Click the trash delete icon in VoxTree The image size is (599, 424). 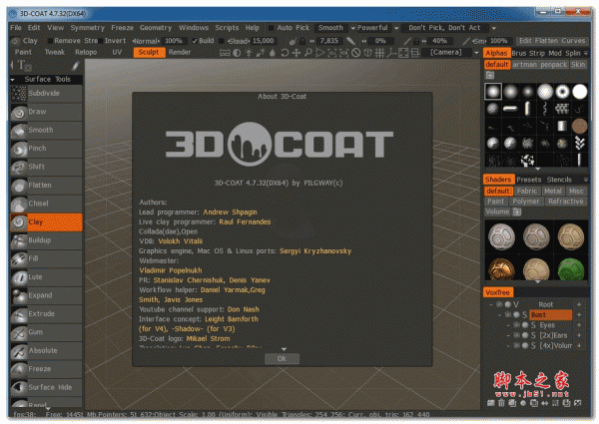(501, 403)
